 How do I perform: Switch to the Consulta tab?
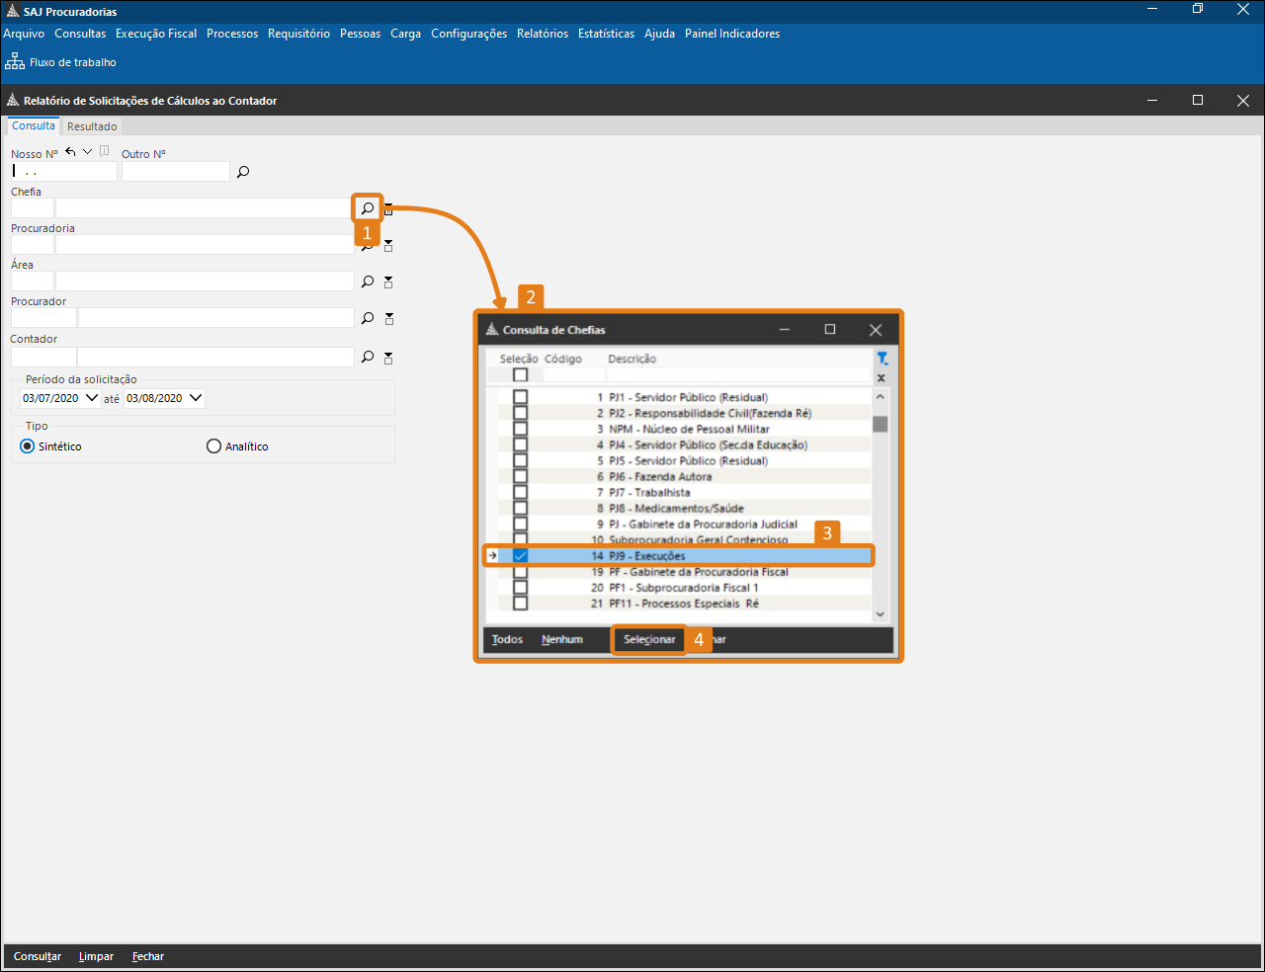coord(34,125)
